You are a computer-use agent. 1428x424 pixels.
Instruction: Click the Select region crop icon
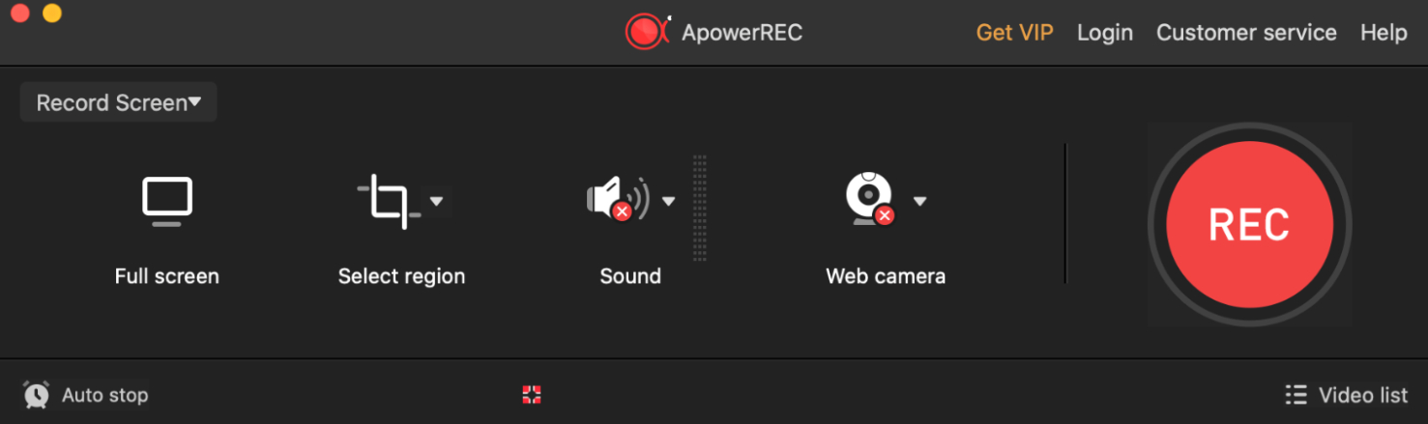click(x=389, y=201)
